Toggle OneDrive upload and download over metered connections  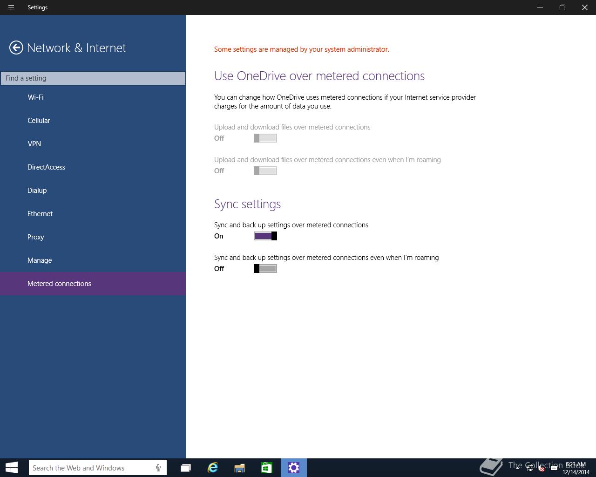click(x=265, y=138)
